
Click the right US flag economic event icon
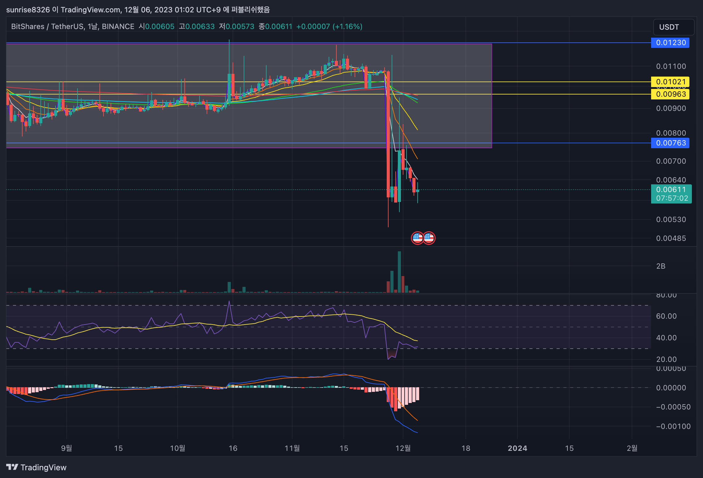click(429, 238)
